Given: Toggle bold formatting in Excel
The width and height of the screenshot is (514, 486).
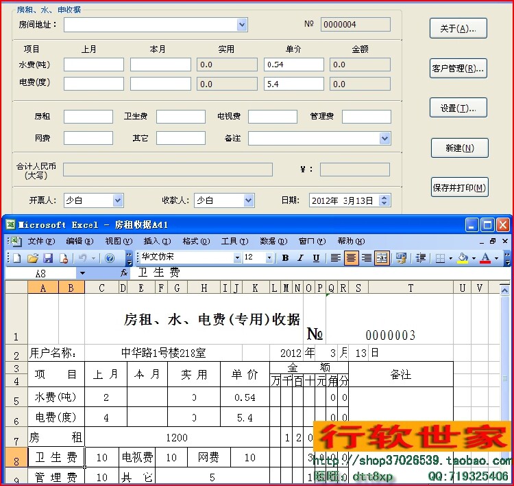Looking at the screenshot, I should tap(285, 258).
